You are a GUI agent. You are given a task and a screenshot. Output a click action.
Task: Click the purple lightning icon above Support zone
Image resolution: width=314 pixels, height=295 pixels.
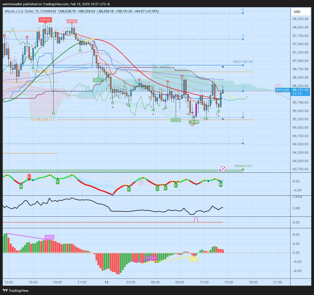[x=222, y=169]
